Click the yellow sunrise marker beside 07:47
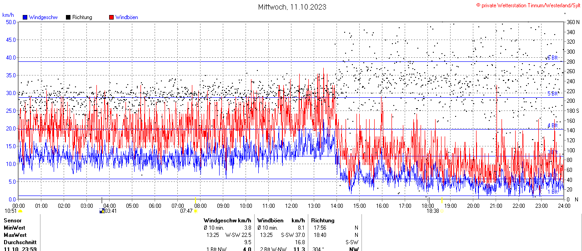The width and height of the screenshot is (582, 251). pyautogui.click(x=196, y=211)
